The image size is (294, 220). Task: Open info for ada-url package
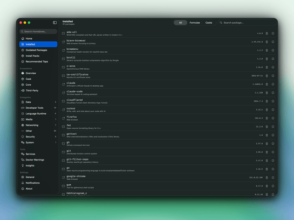click(273, 33)
